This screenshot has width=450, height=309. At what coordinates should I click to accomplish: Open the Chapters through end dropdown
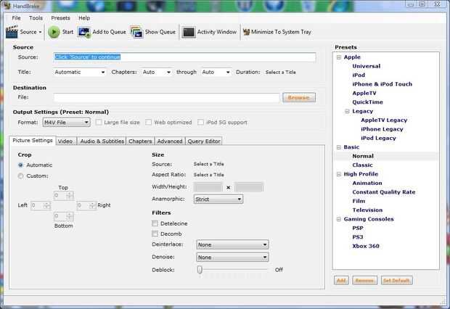click(216, 72)
